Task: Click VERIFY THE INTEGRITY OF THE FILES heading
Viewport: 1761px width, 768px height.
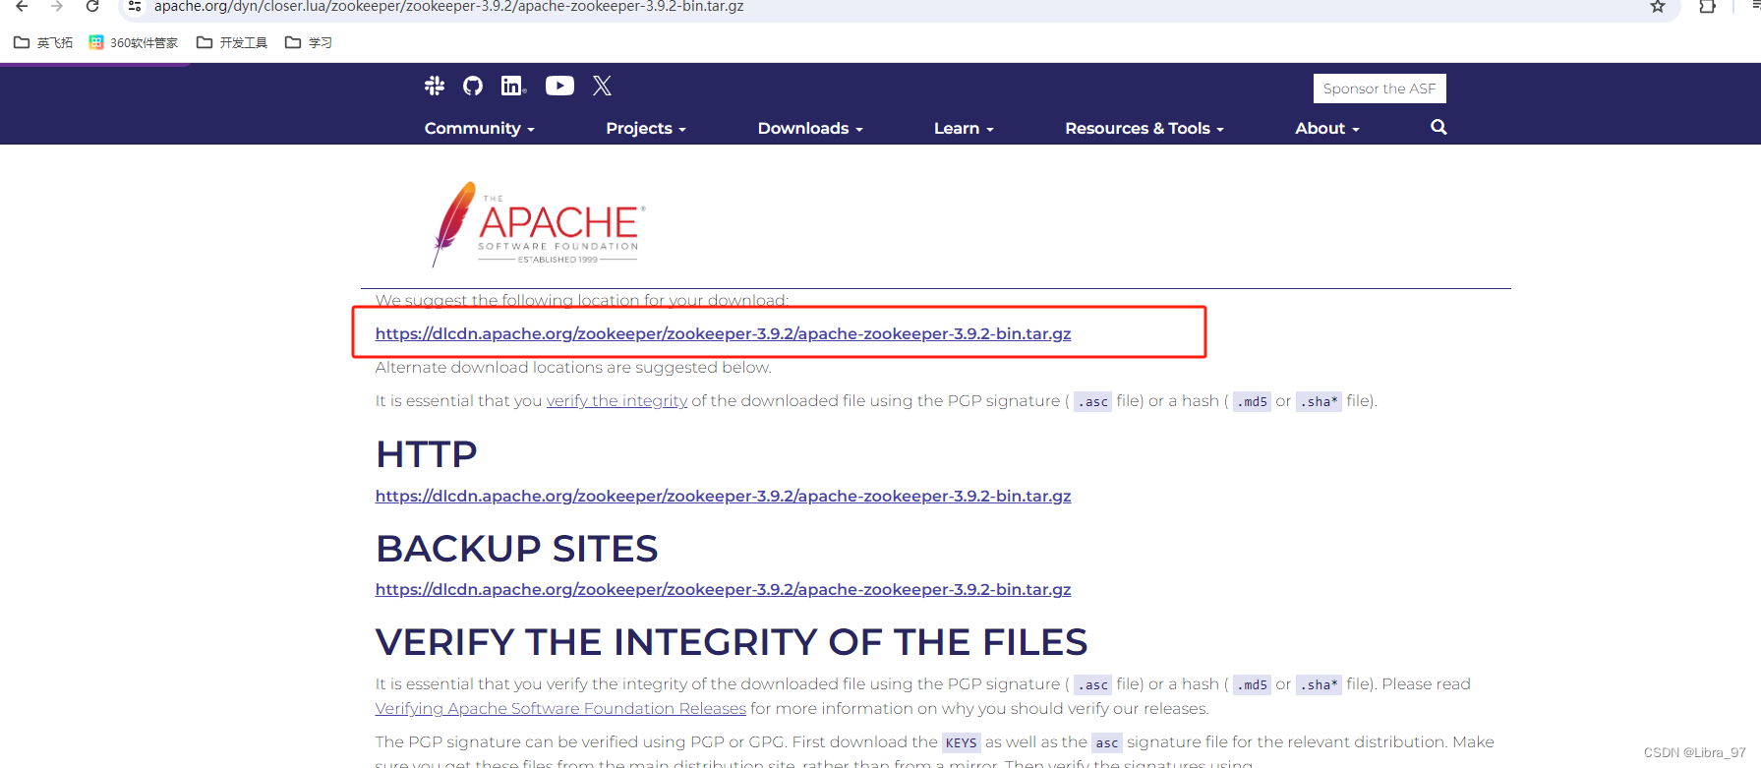Action: point(732,642)
